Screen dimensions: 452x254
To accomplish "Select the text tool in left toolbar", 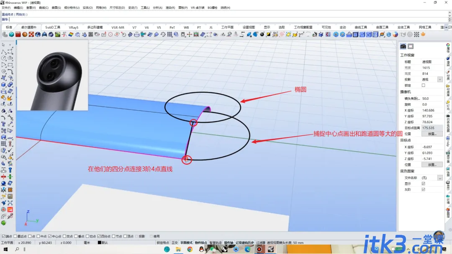I will 3,124.
